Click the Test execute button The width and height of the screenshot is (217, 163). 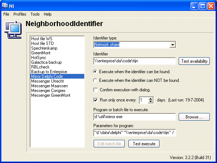(x=144, y=144)
